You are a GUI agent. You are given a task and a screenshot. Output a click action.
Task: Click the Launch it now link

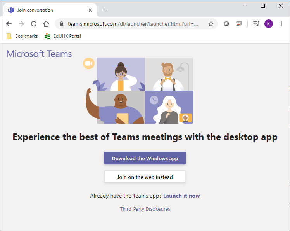coord(181,196)
